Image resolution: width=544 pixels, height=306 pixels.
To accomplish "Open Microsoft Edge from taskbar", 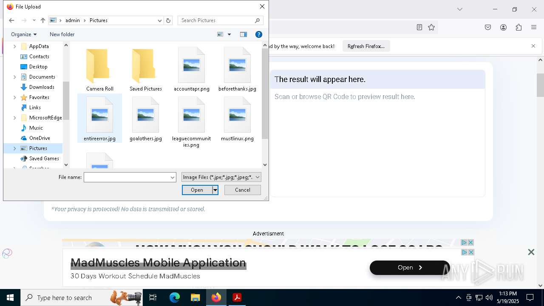I will coord(175,297).
